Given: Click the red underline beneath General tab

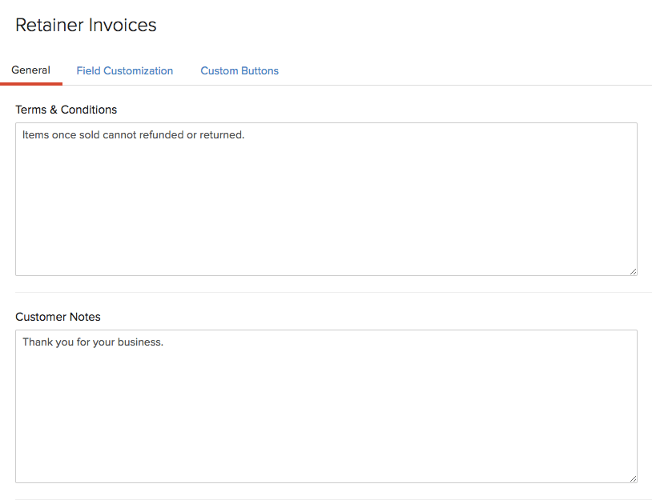Looking at the screenshot, I should (x=31, y=84).
